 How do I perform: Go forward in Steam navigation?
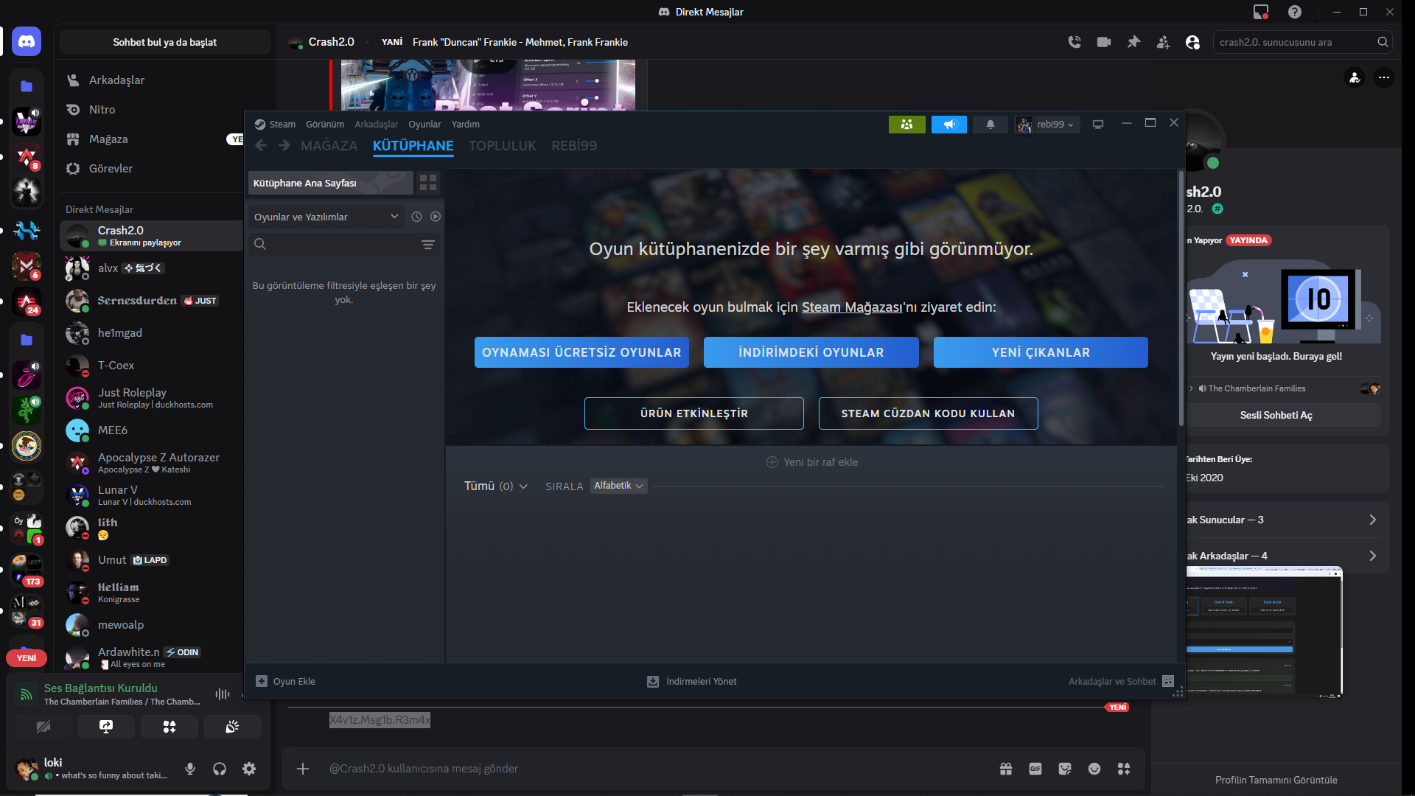tap(284, 146)
